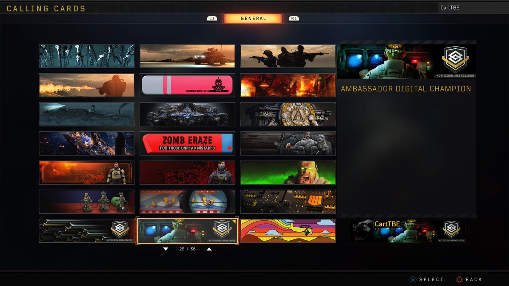The image size is (509, 286).
Task: Select the ZOMB ERAZE calling card
Action: point(187,144)
